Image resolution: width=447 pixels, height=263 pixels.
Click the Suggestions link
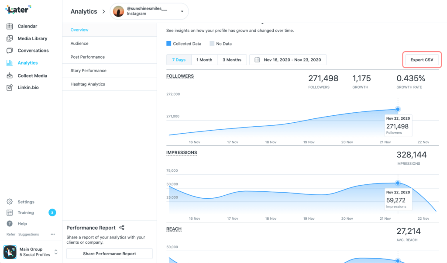tap(28, 234)
